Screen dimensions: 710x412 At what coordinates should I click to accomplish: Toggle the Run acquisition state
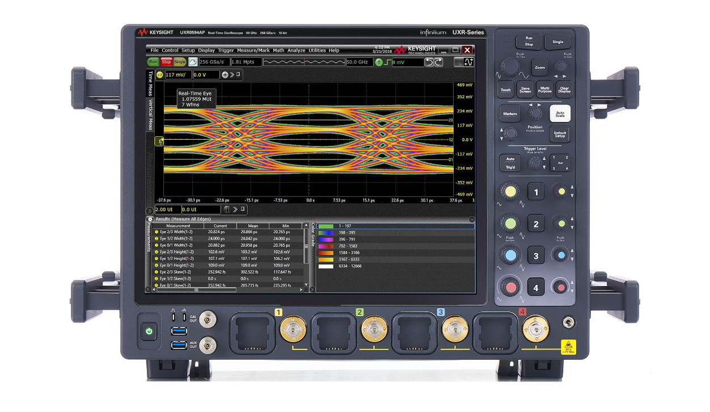(x=153, y=61)
